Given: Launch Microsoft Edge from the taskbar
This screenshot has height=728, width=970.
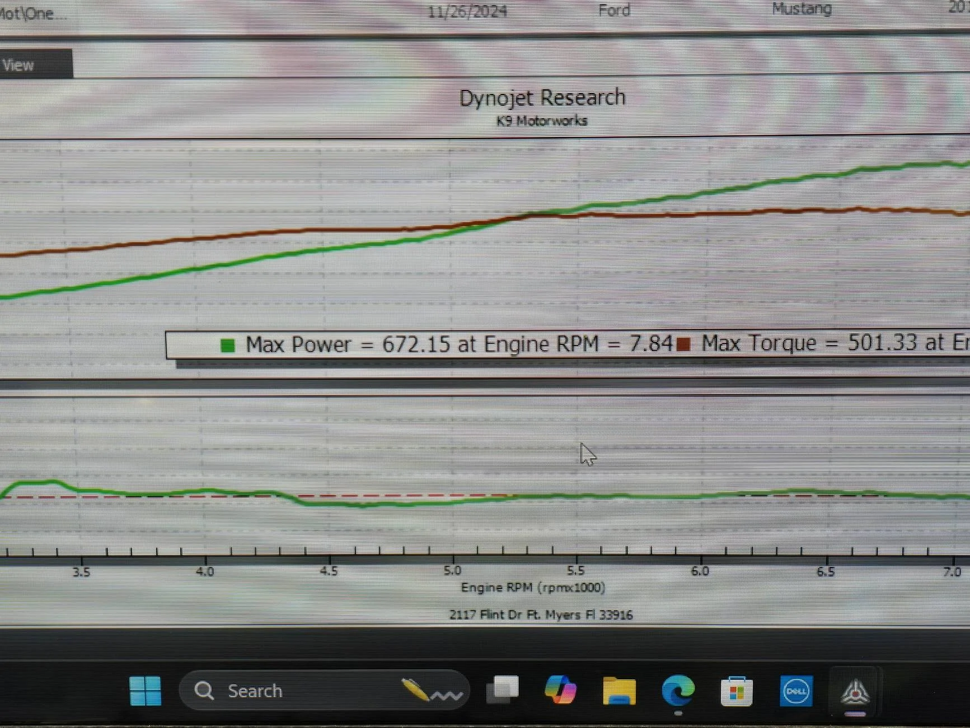Looking at the screenshot, I should pos(678,690).
